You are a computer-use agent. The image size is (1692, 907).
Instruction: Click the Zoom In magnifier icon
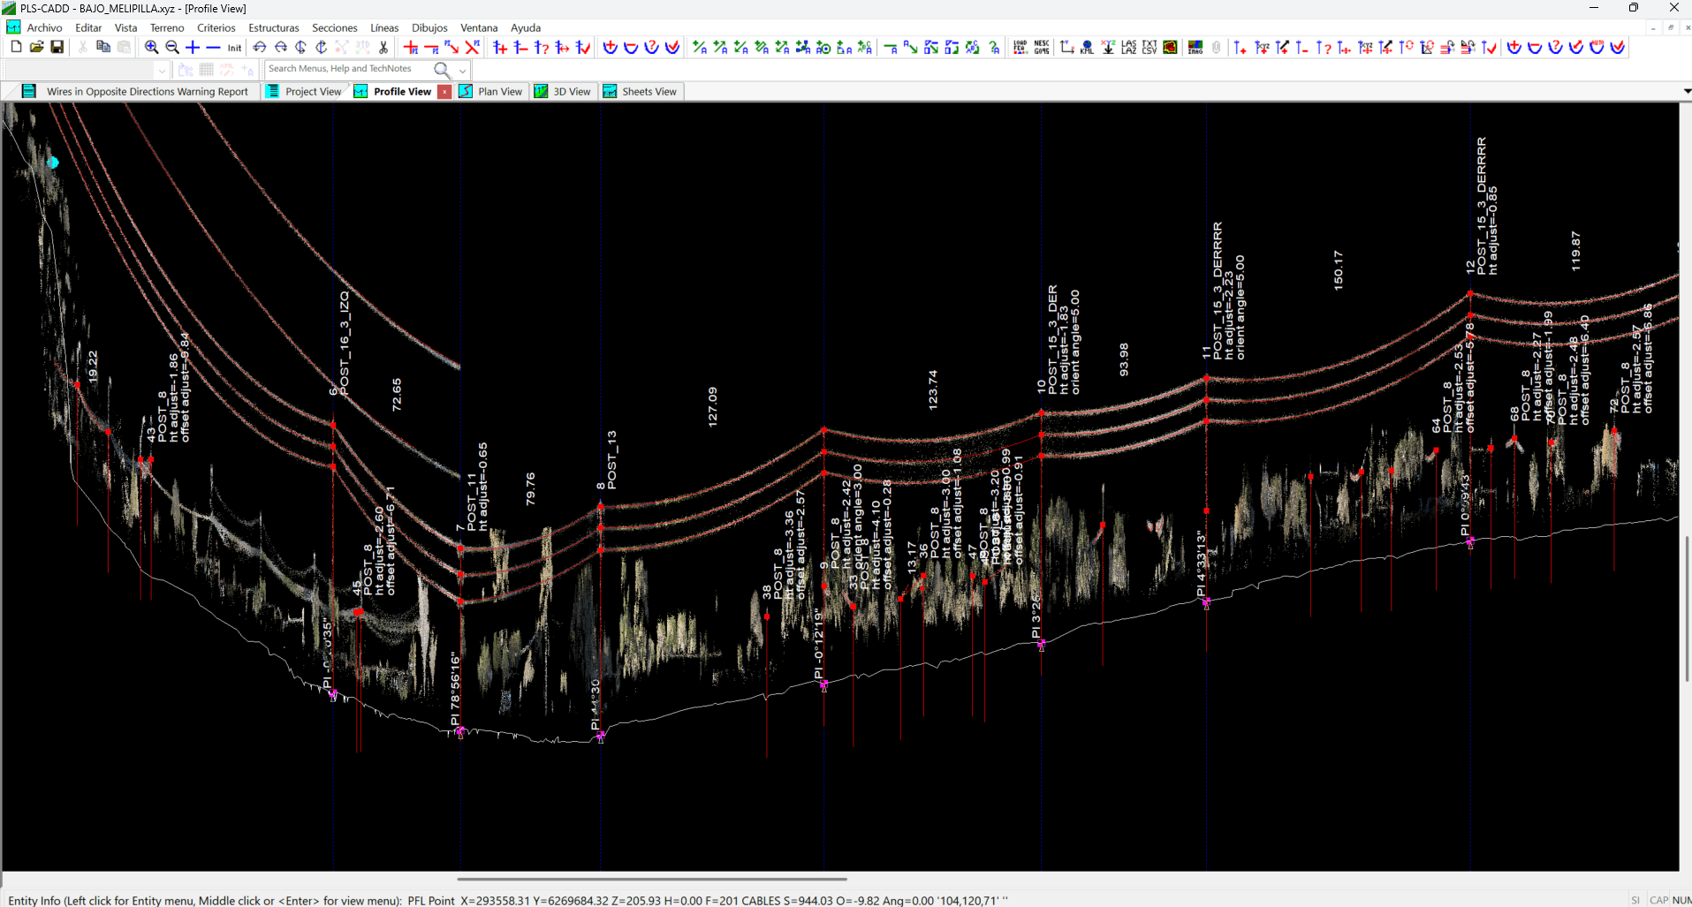(x=151, y=48)
